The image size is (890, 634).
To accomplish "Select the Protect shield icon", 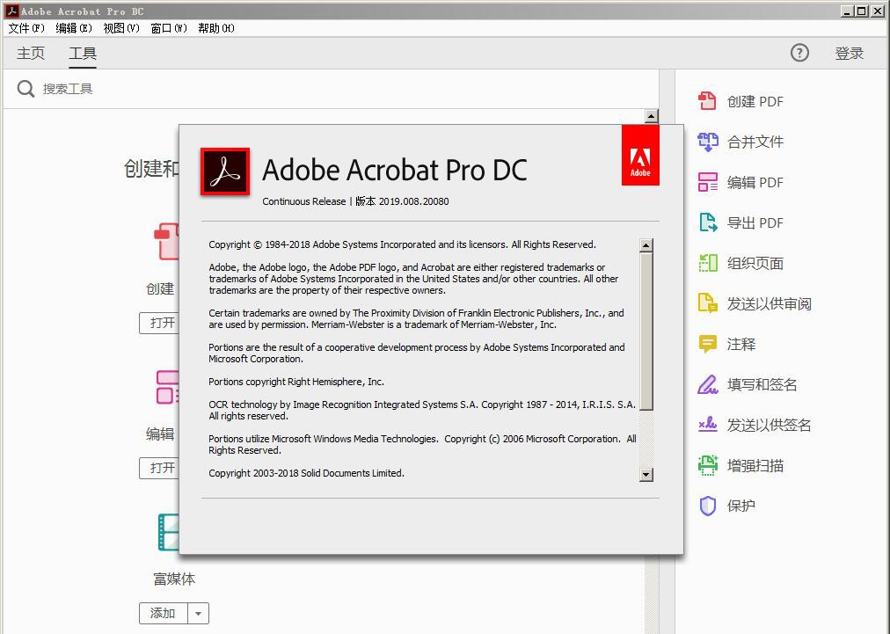I will point(707,506).
